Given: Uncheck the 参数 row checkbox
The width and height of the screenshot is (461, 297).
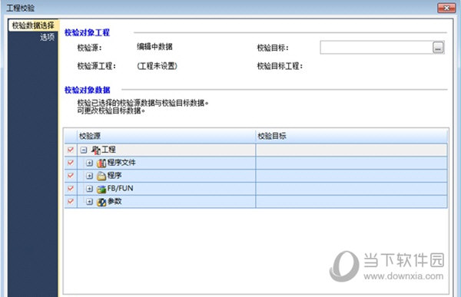Looking at the screenshot, I should coord(71,202).
